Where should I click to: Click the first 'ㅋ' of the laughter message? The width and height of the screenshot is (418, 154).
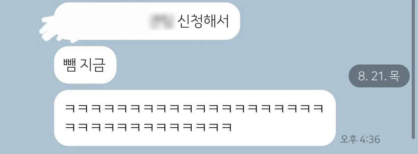pyautogui.click(x=70, y=109)
